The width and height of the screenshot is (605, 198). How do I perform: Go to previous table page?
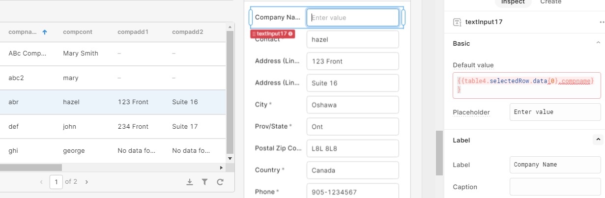[x=42, y=182]
